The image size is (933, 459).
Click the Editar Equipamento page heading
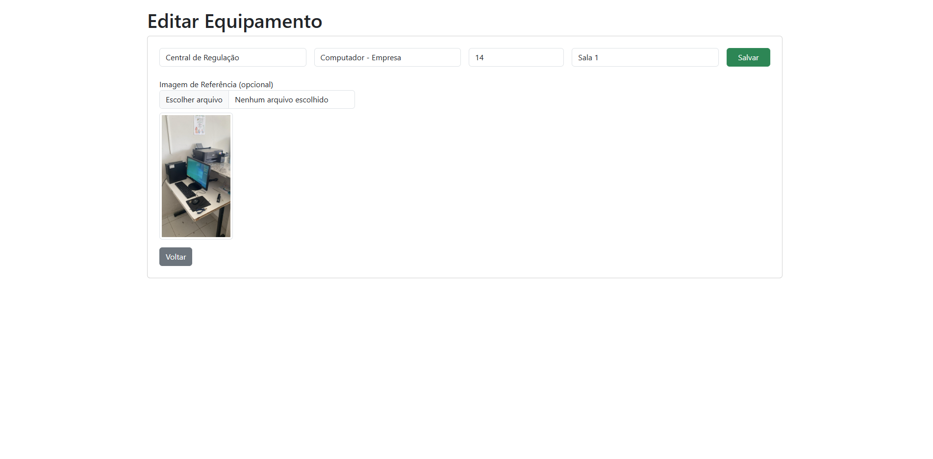click(234, 21)
